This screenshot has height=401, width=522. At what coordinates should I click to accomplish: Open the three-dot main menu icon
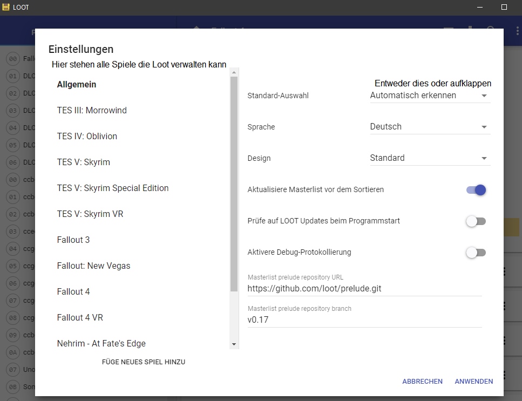point(517,31)
